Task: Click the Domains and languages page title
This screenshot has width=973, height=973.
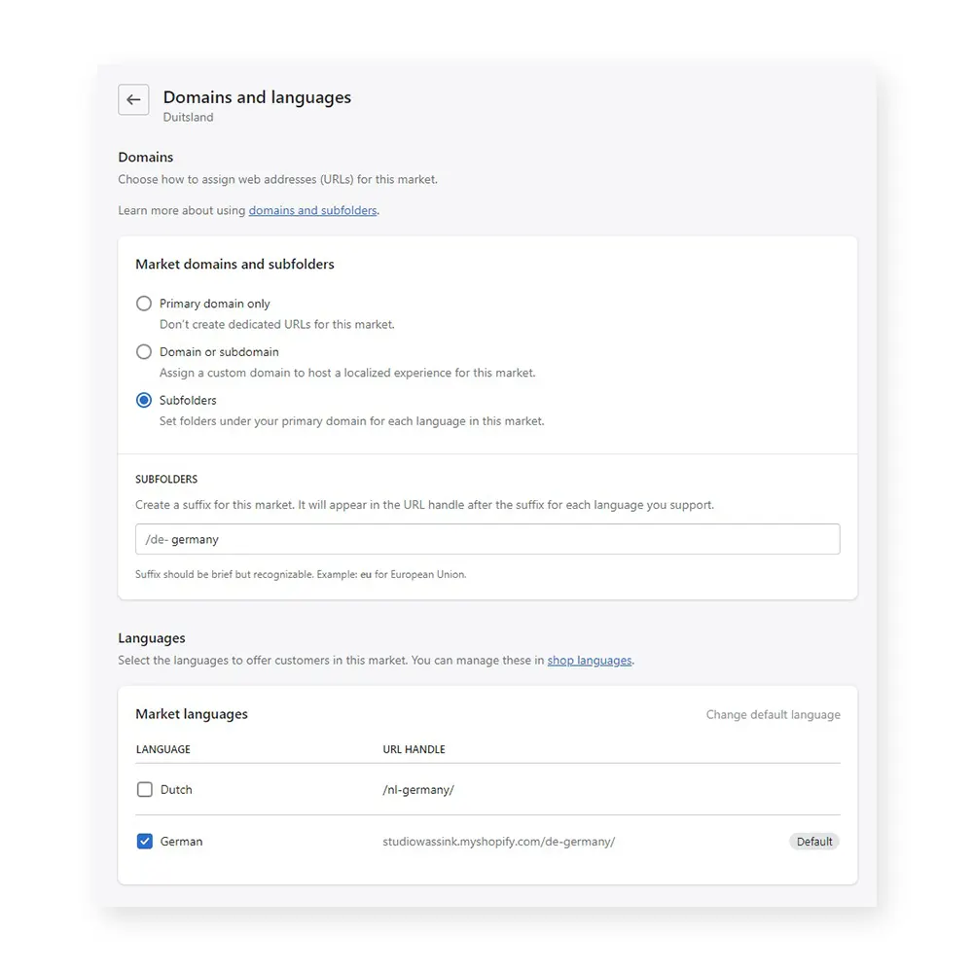Action: (257, 97)
